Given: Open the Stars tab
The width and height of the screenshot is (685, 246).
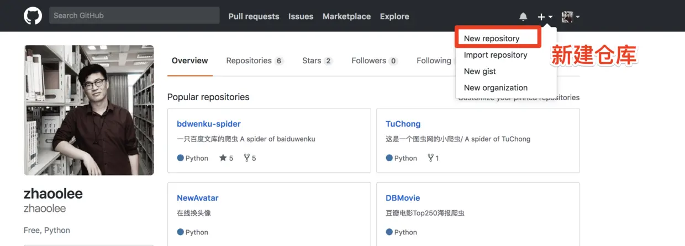Looking at the screenshot, I should point(317,61).
